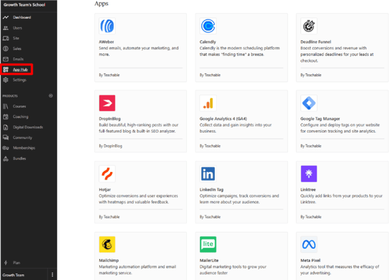Click the Meta Pixel infinity logo
Image resolution: width=389 pixels, height=280 pixels.
tap(309, 245)
